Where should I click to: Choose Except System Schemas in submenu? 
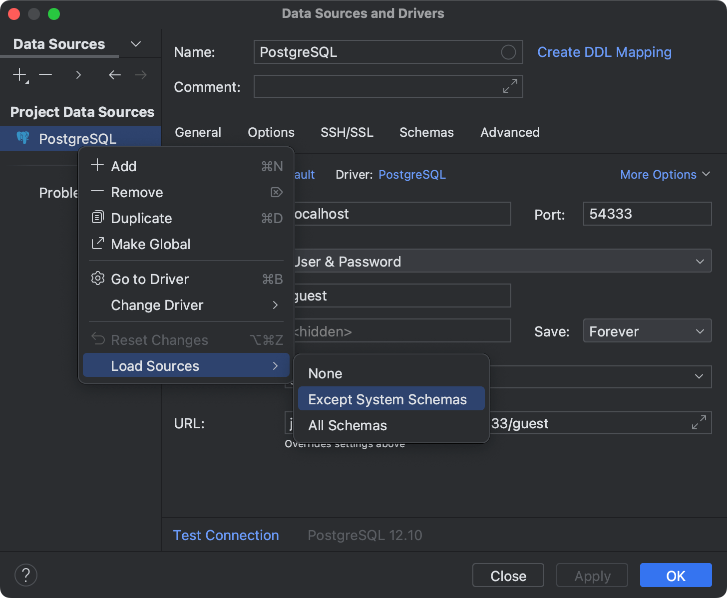(x=387, y=399)
